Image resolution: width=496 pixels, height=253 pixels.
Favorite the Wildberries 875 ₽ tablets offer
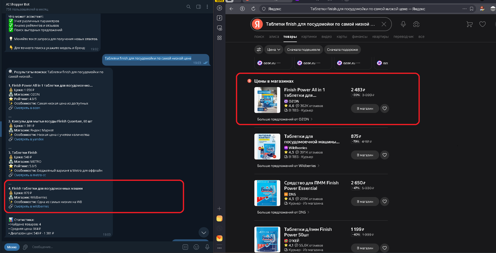pos(385,155)
